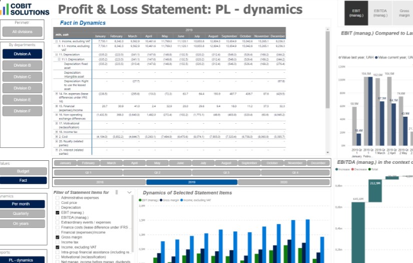Viewport: 413px width, 263px height.
Task: Check Extraordinary events / expenses item
Action: click(58, 222)
